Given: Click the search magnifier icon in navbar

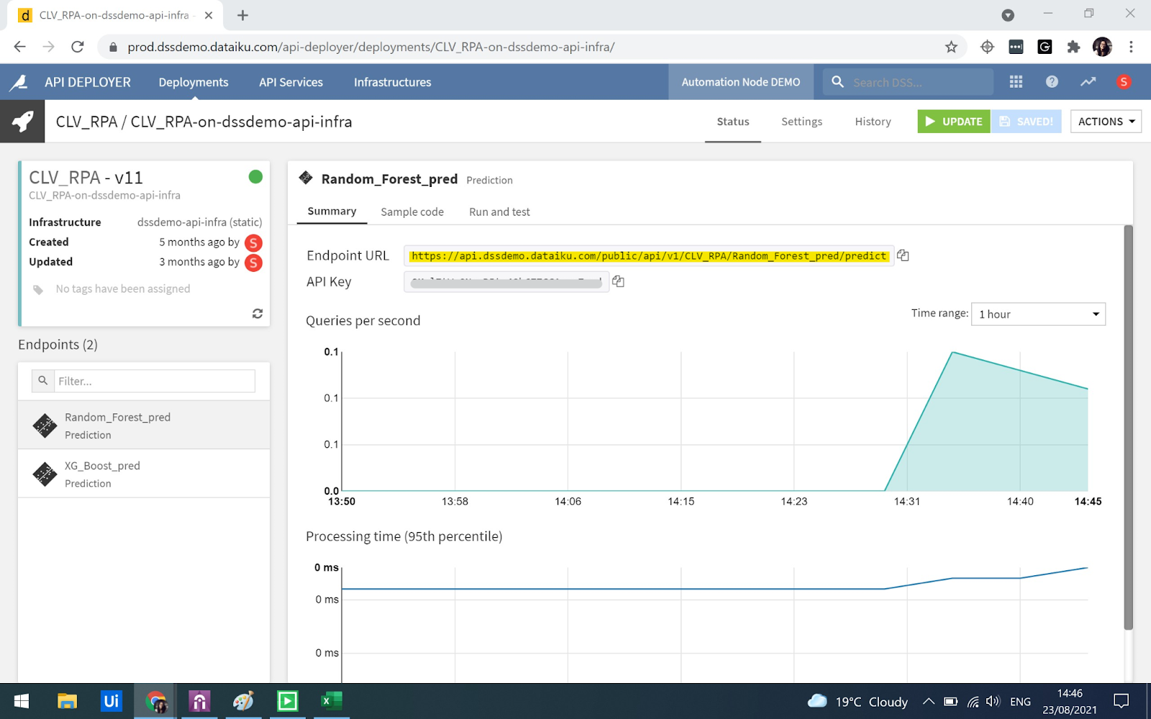Looking at the screenshot, I should tap(837, 82).
